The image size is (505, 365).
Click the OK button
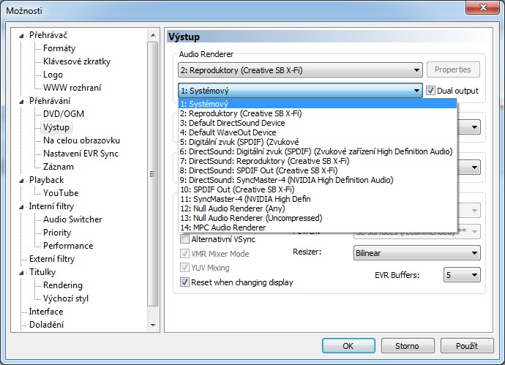[x=348, y=346]
